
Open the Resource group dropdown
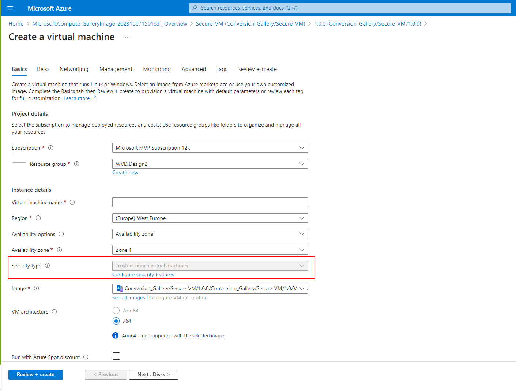(210, 164)
